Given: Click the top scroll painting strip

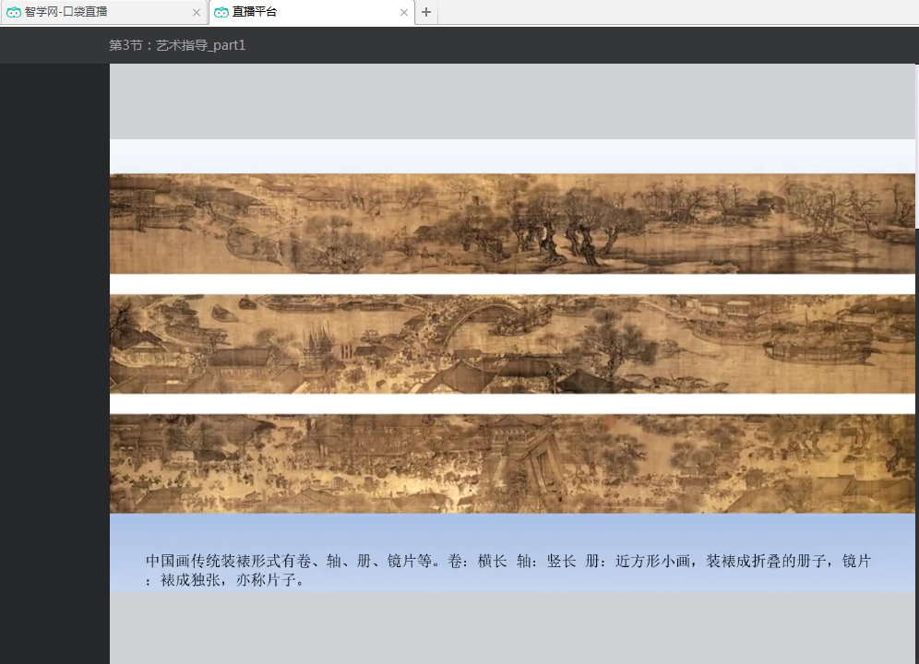Looking at the screenshot, I should (x=512, y=223).
